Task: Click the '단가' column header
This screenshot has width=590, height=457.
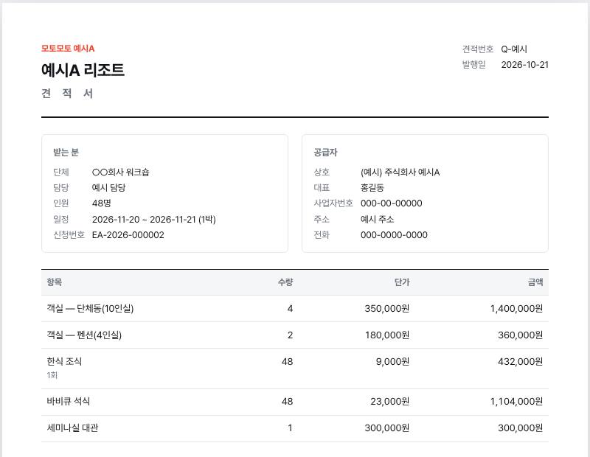Action: click(x=402, y=282)
